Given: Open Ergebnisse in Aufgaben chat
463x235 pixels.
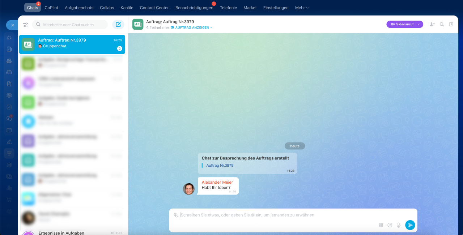Looking at the screenshot, I should 72,232.
